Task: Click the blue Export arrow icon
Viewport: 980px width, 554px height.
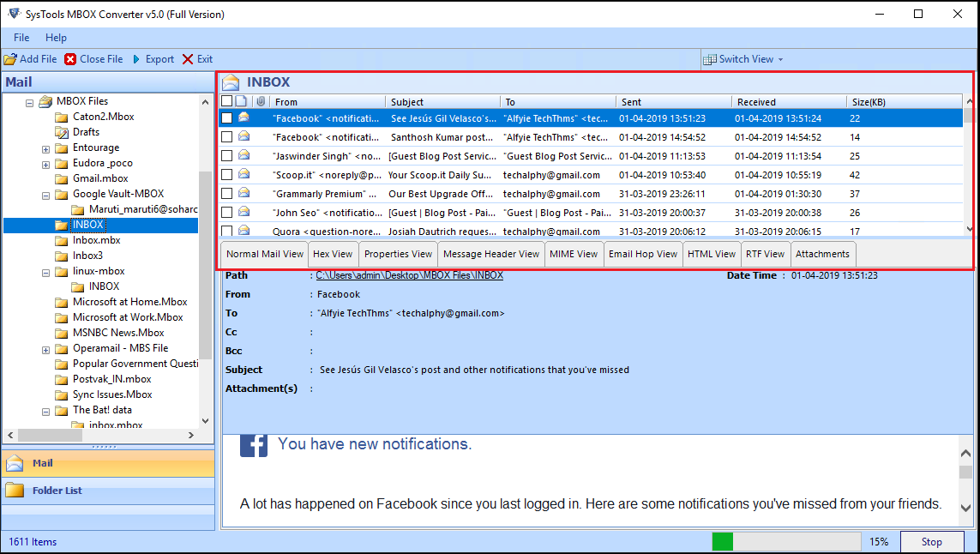Action: click(136, 59)
